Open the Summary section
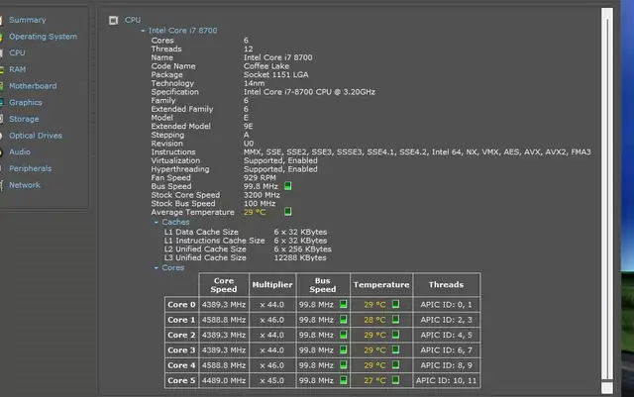Screen dimensions: 634x397 click(x=28, y=20)
